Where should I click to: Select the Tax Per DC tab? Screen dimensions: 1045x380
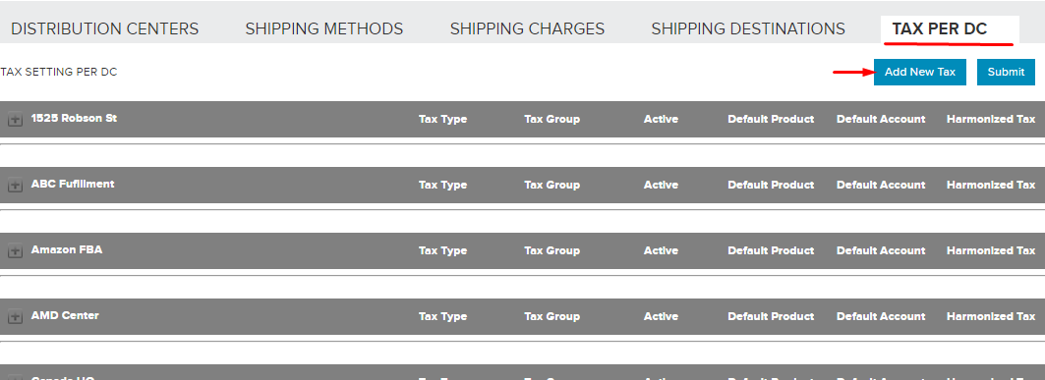point(940,28)
